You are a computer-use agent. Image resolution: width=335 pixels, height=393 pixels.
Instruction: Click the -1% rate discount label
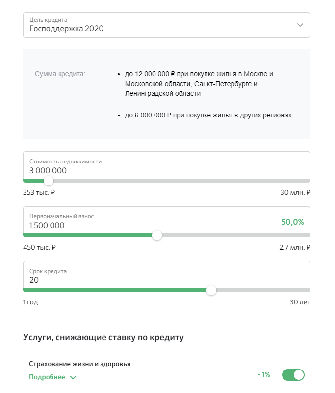coord(264,374)
